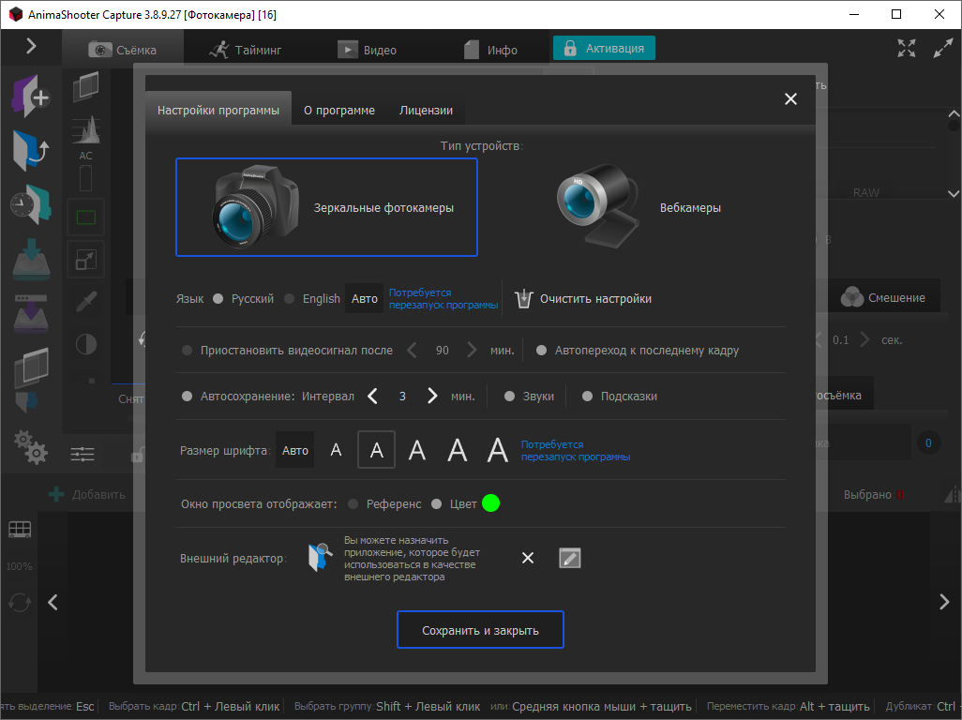Clear settings with the trash bucket icon

[523, 299]
